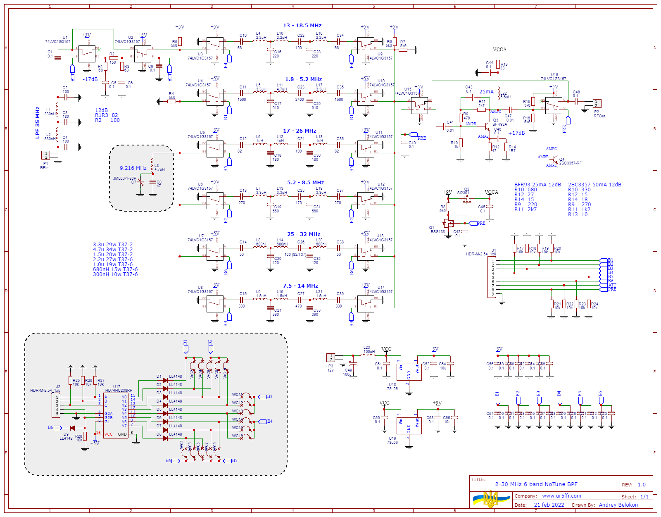Select the U17 HD74HC238RP decoder chip
Screen dimensions: 661x517
coord(115,415)
